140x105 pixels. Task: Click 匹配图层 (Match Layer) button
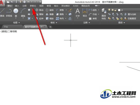click(x=130, y=18)
